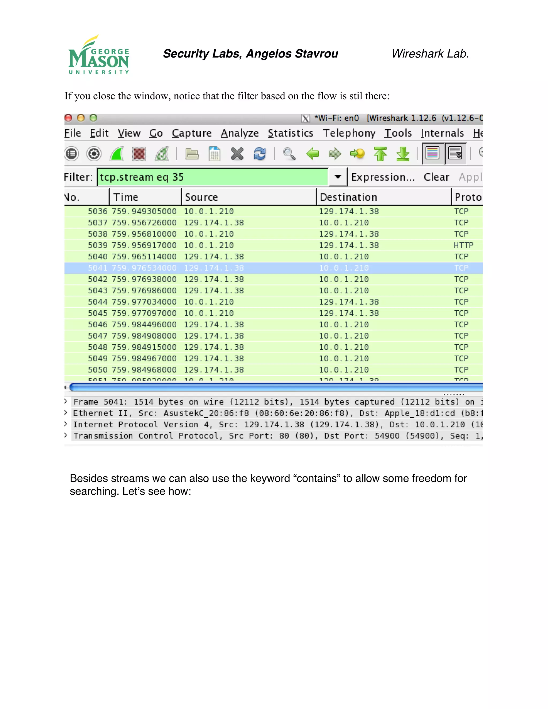The width and height of the screenshot is (548, 709).
Task: Open the Tools menu
Action: pyautogui.click(x=398, y=133)
